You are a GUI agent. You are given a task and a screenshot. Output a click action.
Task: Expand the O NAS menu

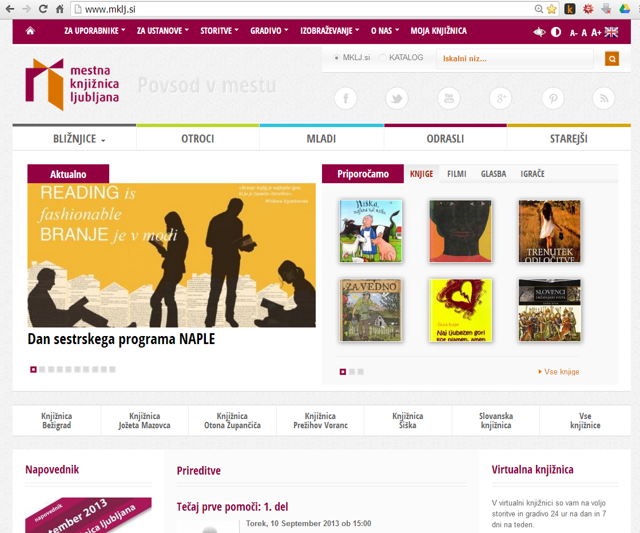[x=385, y=31]
